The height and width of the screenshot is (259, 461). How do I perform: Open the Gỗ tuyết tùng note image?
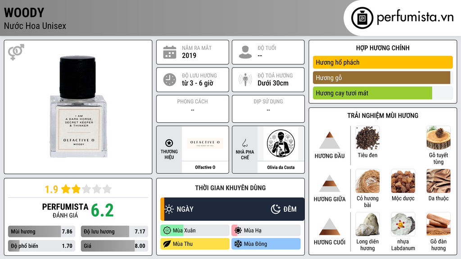coord(438,138)
